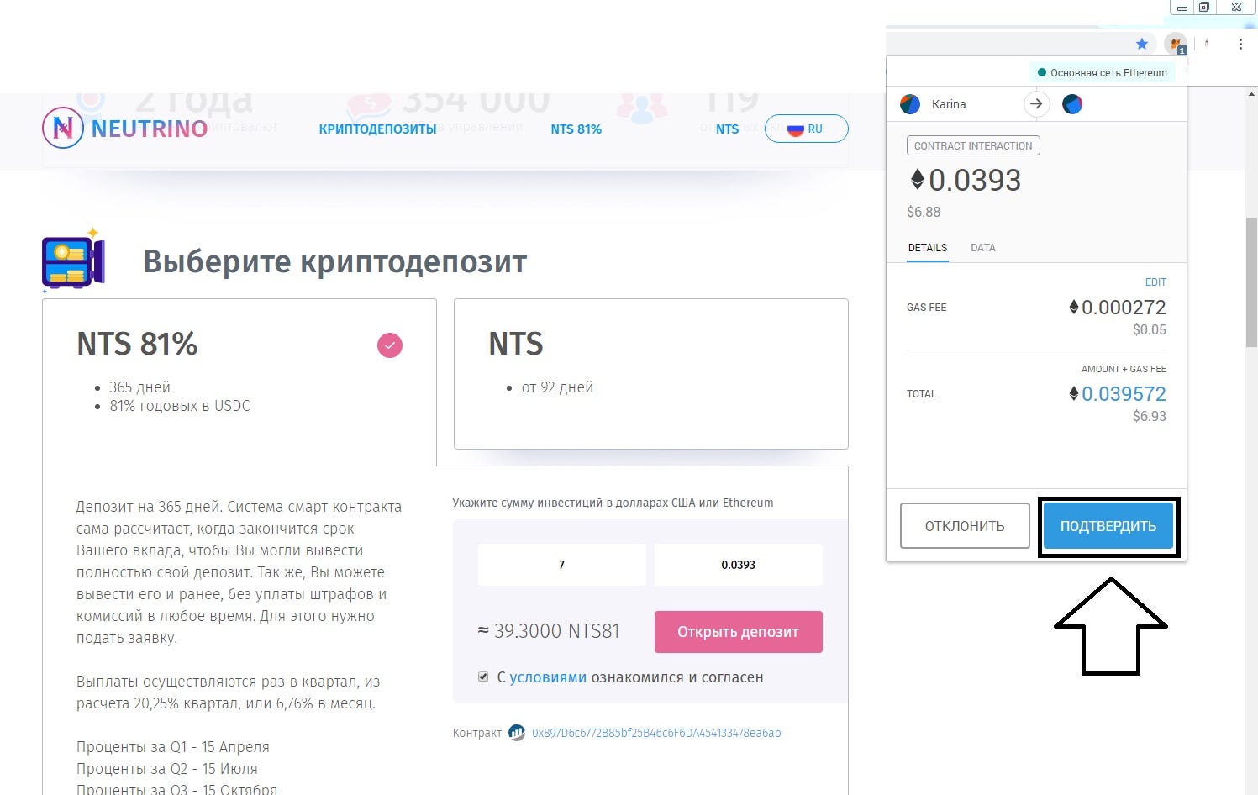
Task: Click the ПОДТВЕРДИТЬ confirm button
Action: click(1108, 526)
